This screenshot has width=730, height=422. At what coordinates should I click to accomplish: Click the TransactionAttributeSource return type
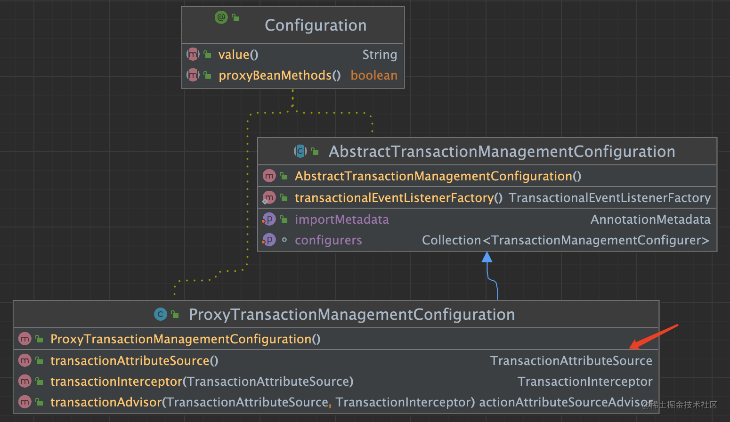coord(571,361)
